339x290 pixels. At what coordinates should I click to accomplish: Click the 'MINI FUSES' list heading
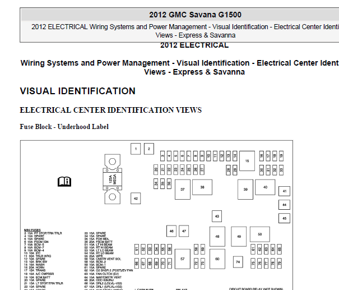pyautogui.click(x=32, y=230)
